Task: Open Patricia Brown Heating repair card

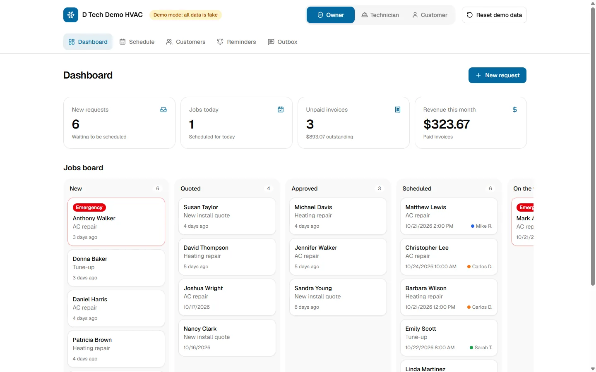Action: (x=116, y=349)
